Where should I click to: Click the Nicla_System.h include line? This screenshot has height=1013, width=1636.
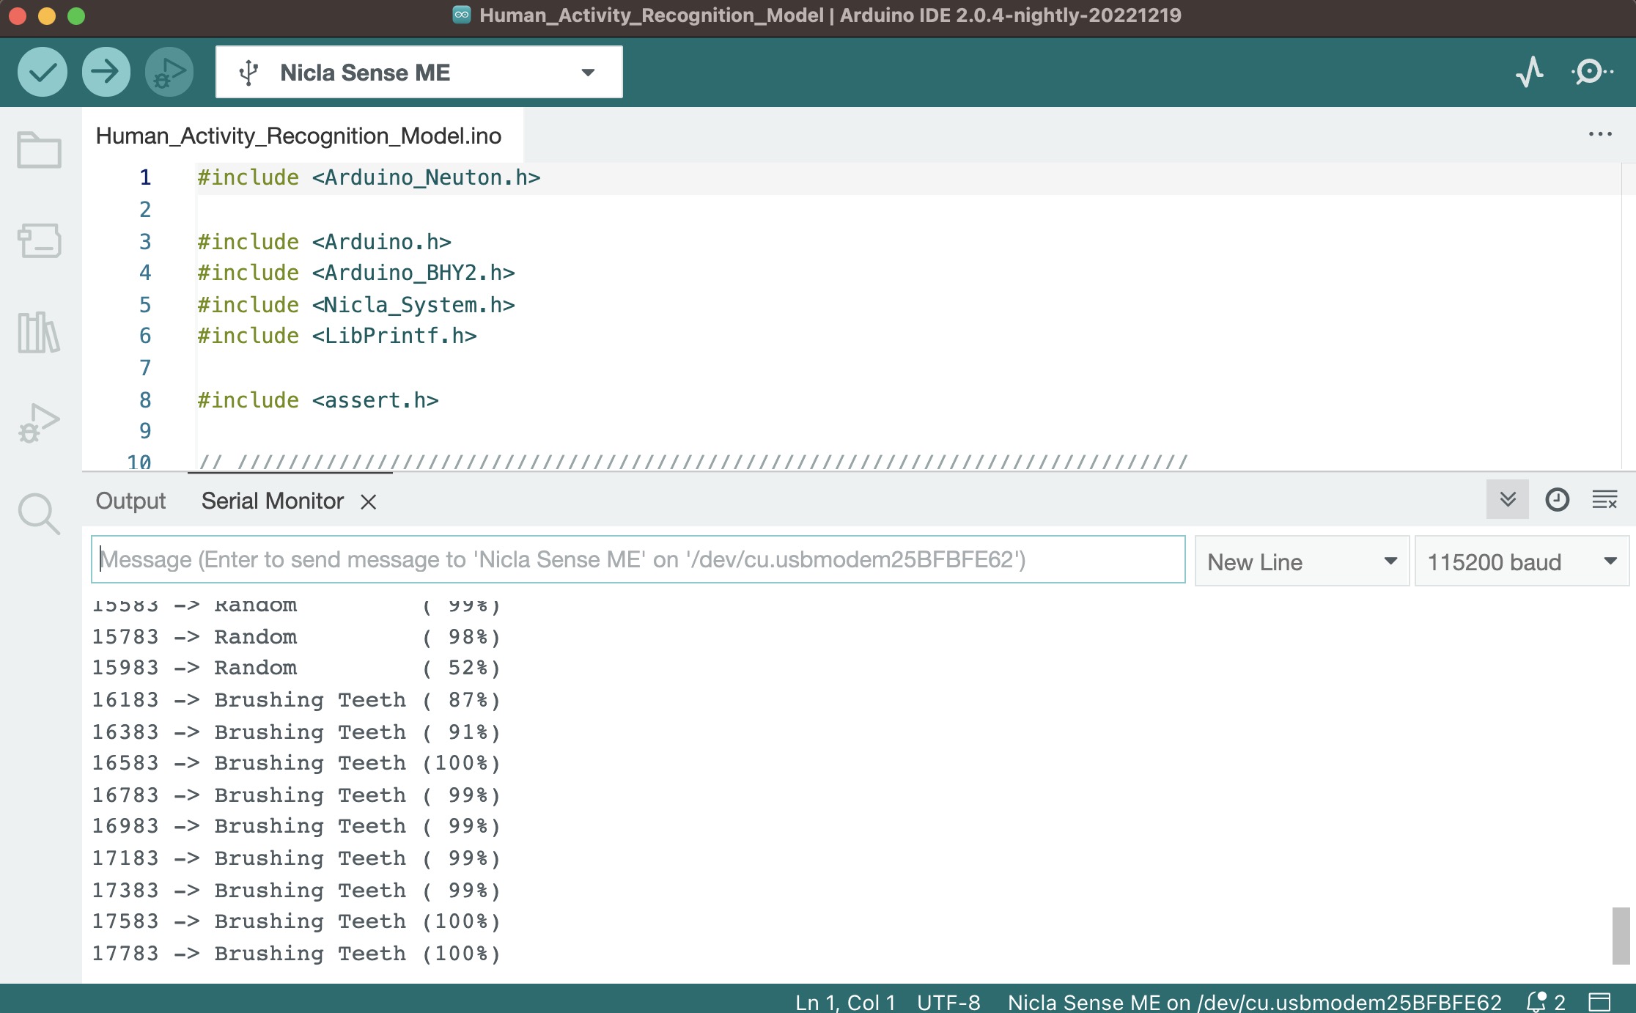356,304
